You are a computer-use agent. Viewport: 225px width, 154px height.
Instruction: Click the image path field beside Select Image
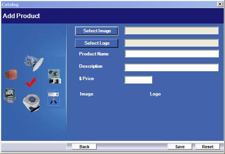pyautogui.click(x=171, y=30)
